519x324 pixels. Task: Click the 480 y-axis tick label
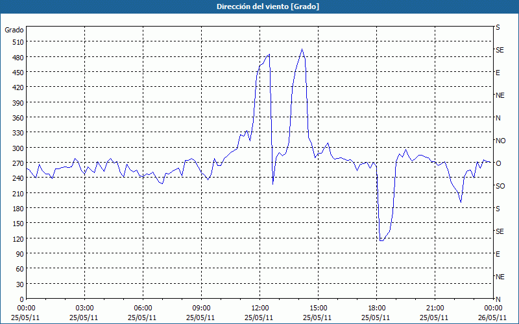18,58
